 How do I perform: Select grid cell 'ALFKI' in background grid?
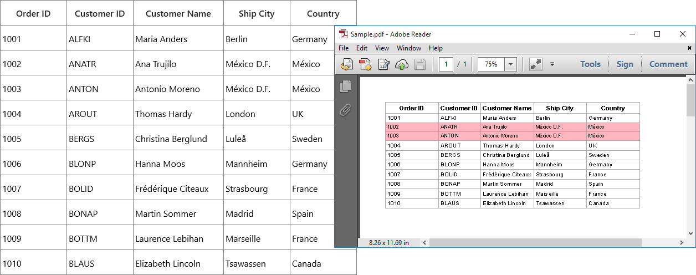click(x=100, y=39)
